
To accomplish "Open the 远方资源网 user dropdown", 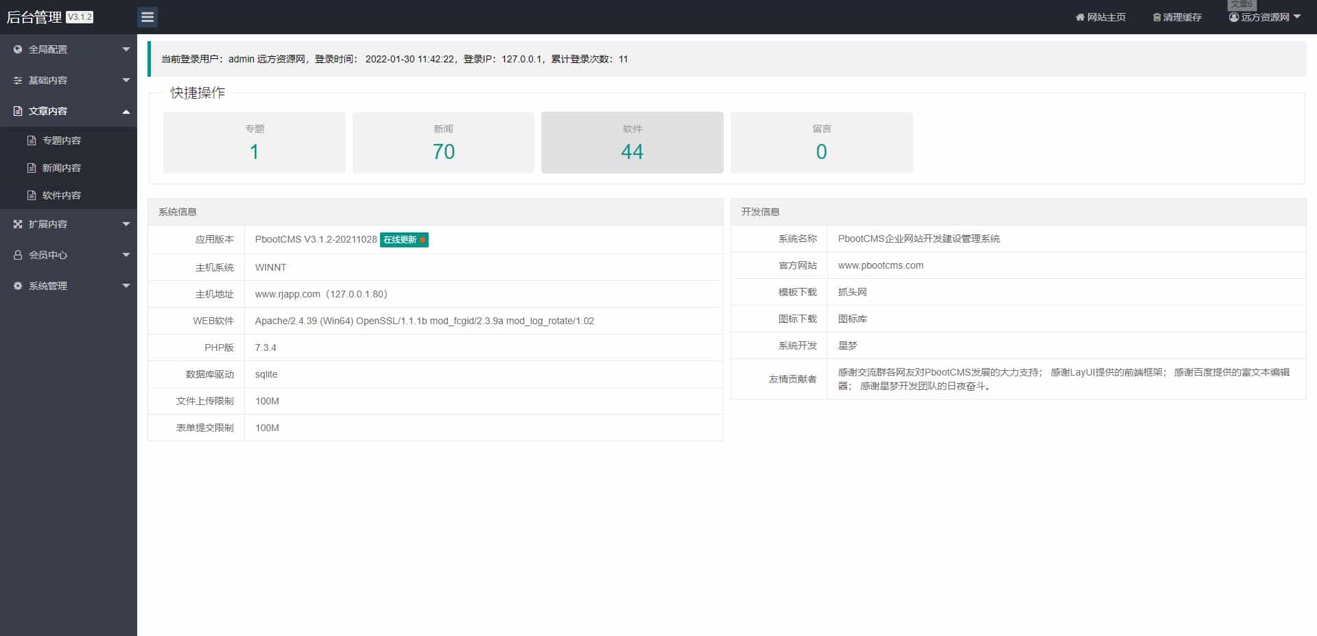I will pyautogui.click(x=1265, y=17).
